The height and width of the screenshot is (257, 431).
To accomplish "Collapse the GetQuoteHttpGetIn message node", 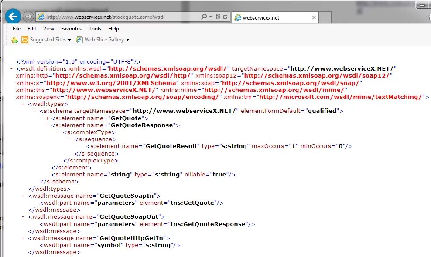I will coord(23,238).
